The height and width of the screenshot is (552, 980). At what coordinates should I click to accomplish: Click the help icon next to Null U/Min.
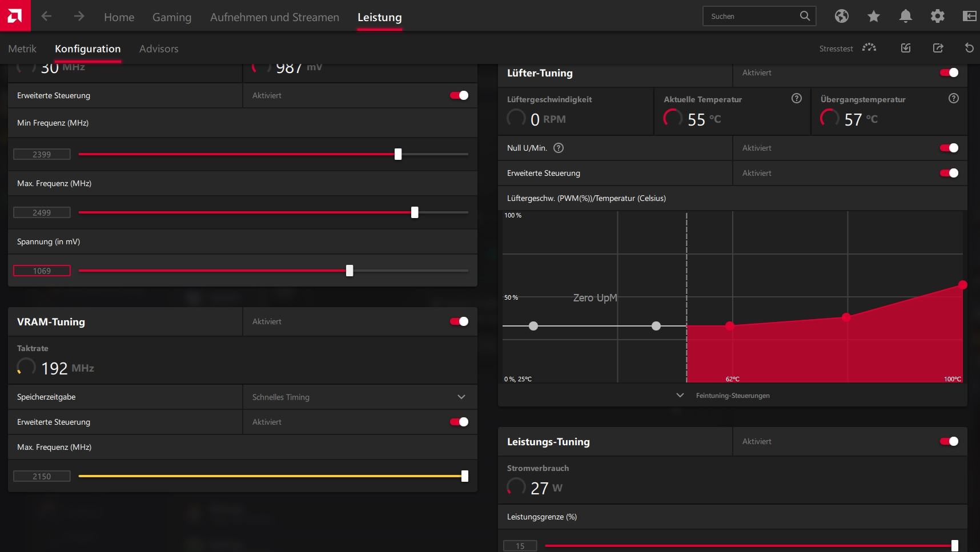coord(559,148)
